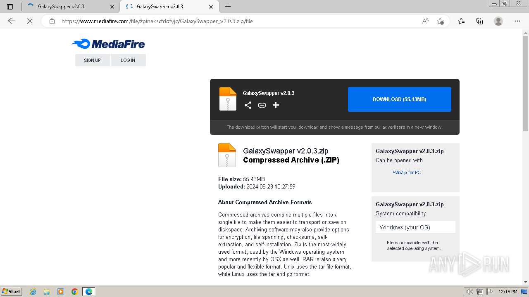The image size is (529, 297).
Task: Click 'File is compatible with the selected' text
Action: point(414,245)
